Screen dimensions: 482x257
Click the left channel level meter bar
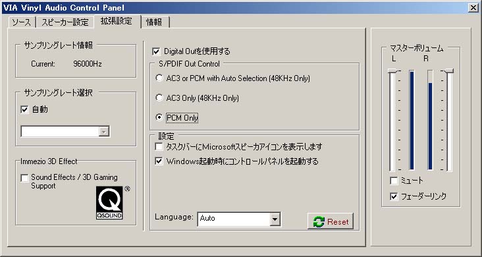[412, 120]
